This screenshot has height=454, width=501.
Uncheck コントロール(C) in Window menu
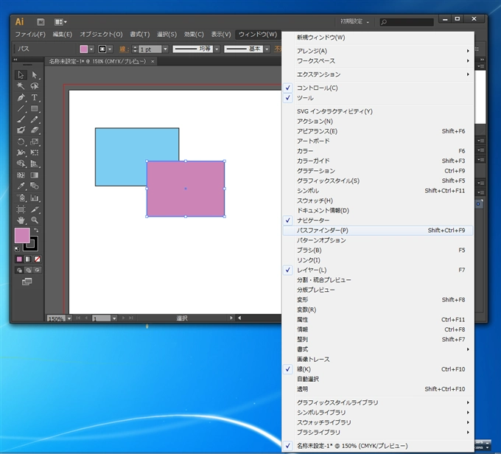tap(378, 88)
